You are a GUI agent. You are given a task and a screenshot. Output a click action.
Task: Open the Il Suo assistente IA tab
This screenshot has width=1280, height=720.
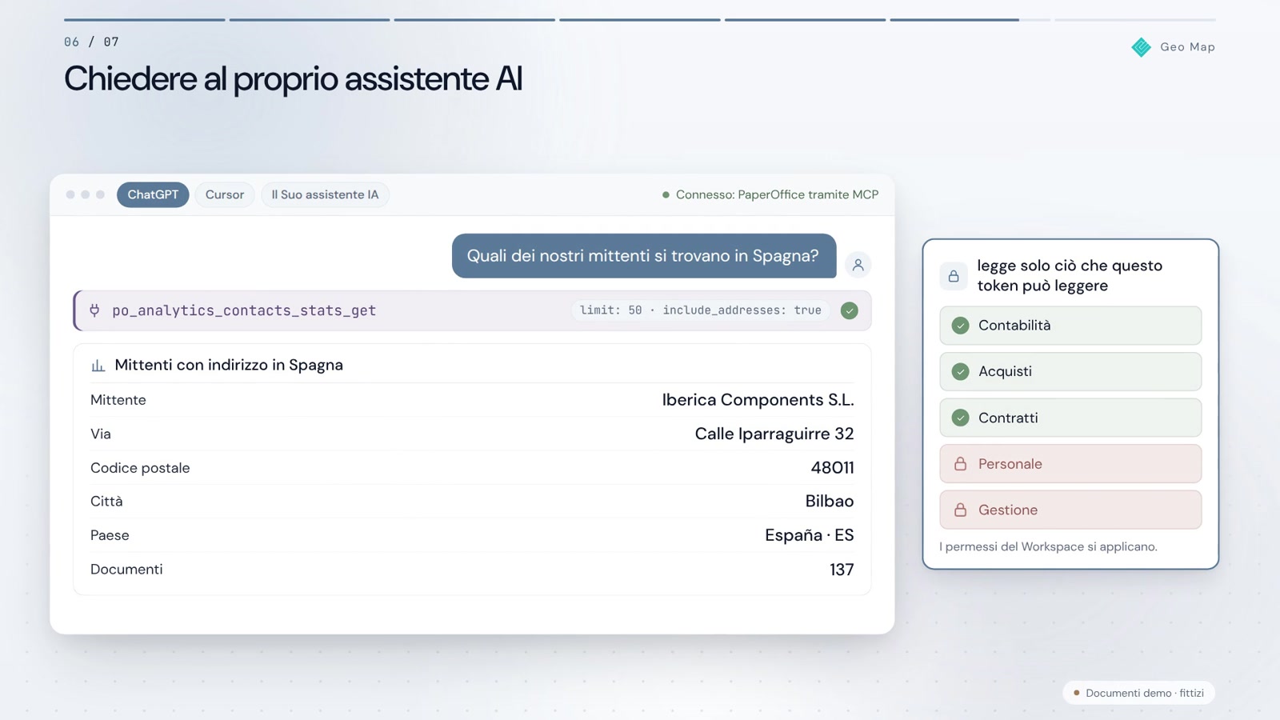325,194
